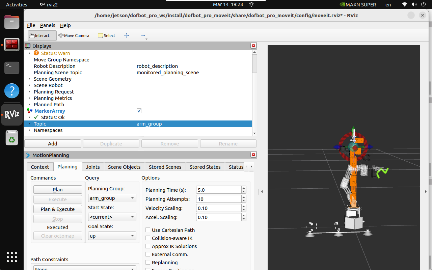The image size is (432, 270).
Task: Enable External Comm. checkbox
Action: click(x=148, y=254)
